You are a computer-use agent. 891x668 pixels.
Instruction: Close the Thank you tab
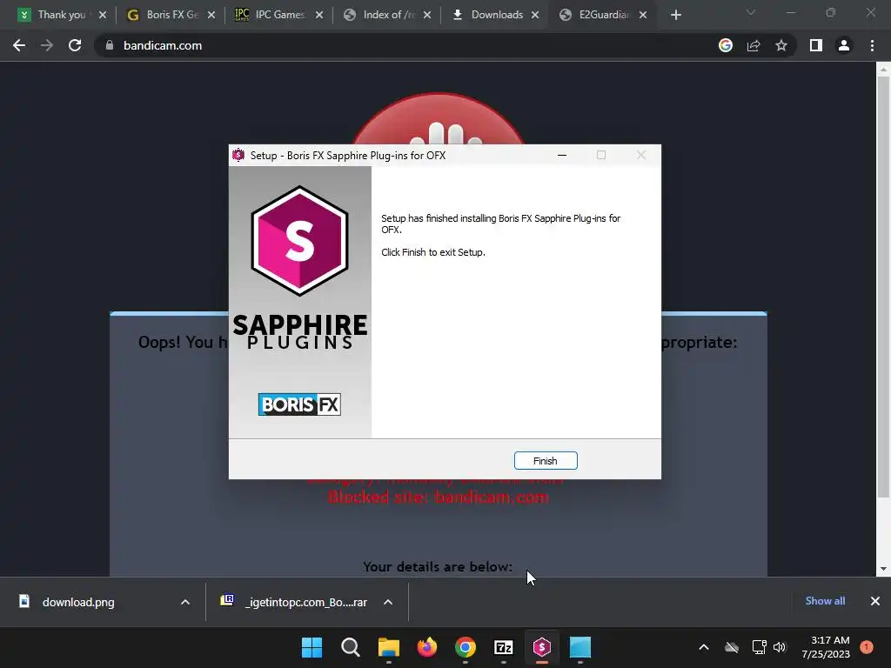click(x=103, y=16)
